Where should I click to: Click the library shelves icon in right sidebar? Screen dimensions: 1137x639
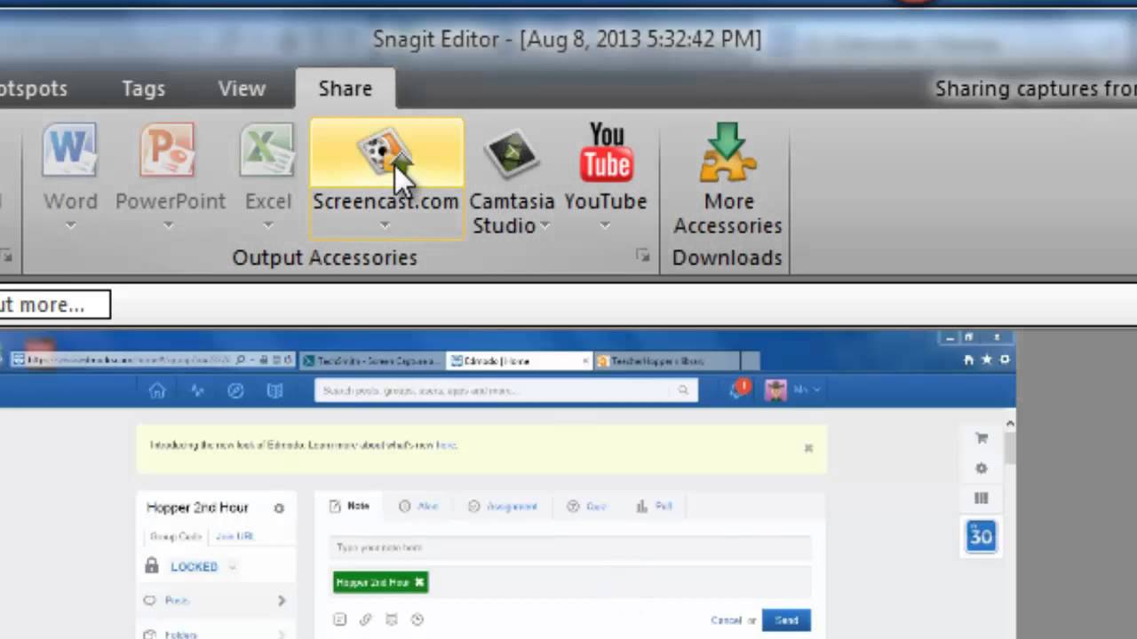tap(982, 498)
